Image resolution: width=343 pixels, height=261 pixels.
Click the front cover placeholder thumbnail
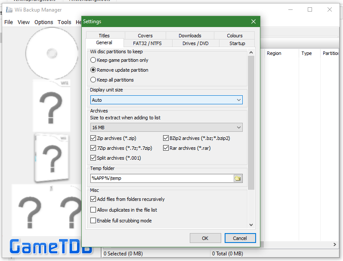[52, 106]
